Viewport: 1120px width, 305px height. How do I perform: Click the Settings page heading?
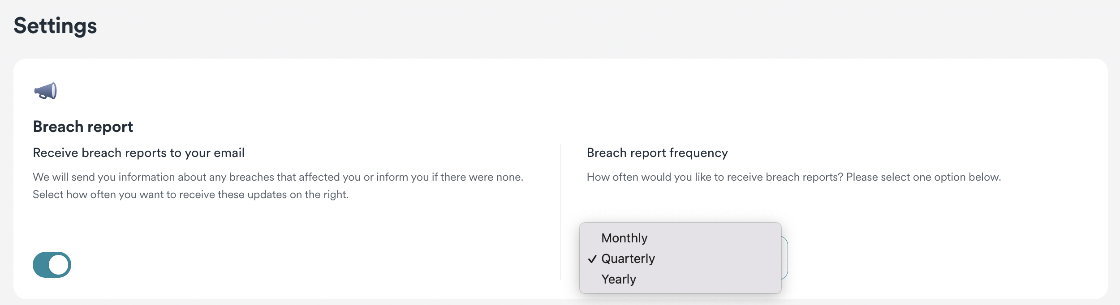(x=55, y=25)
